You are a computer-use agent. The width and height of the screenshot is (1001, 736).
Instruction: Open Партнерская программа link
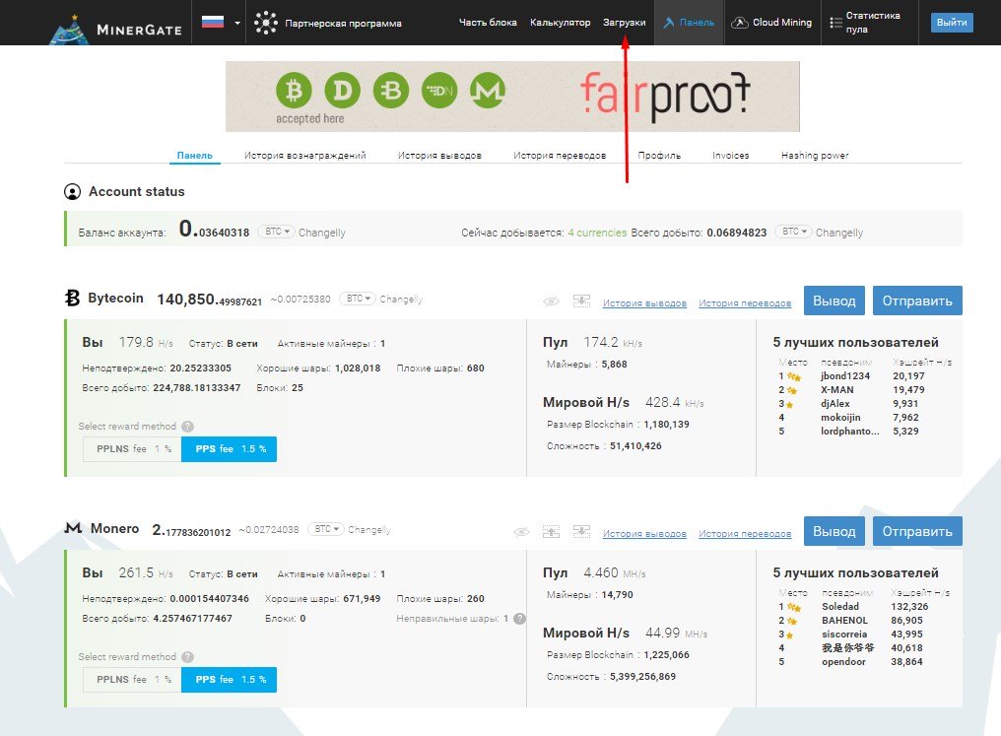coord(344,24)
